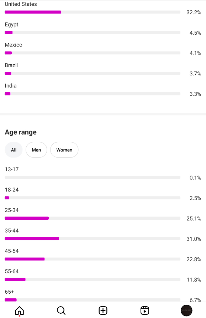The height and width of the screenshot is (318, 206).
Task: Click the United States percentage bar
Action: click(93, 12)
